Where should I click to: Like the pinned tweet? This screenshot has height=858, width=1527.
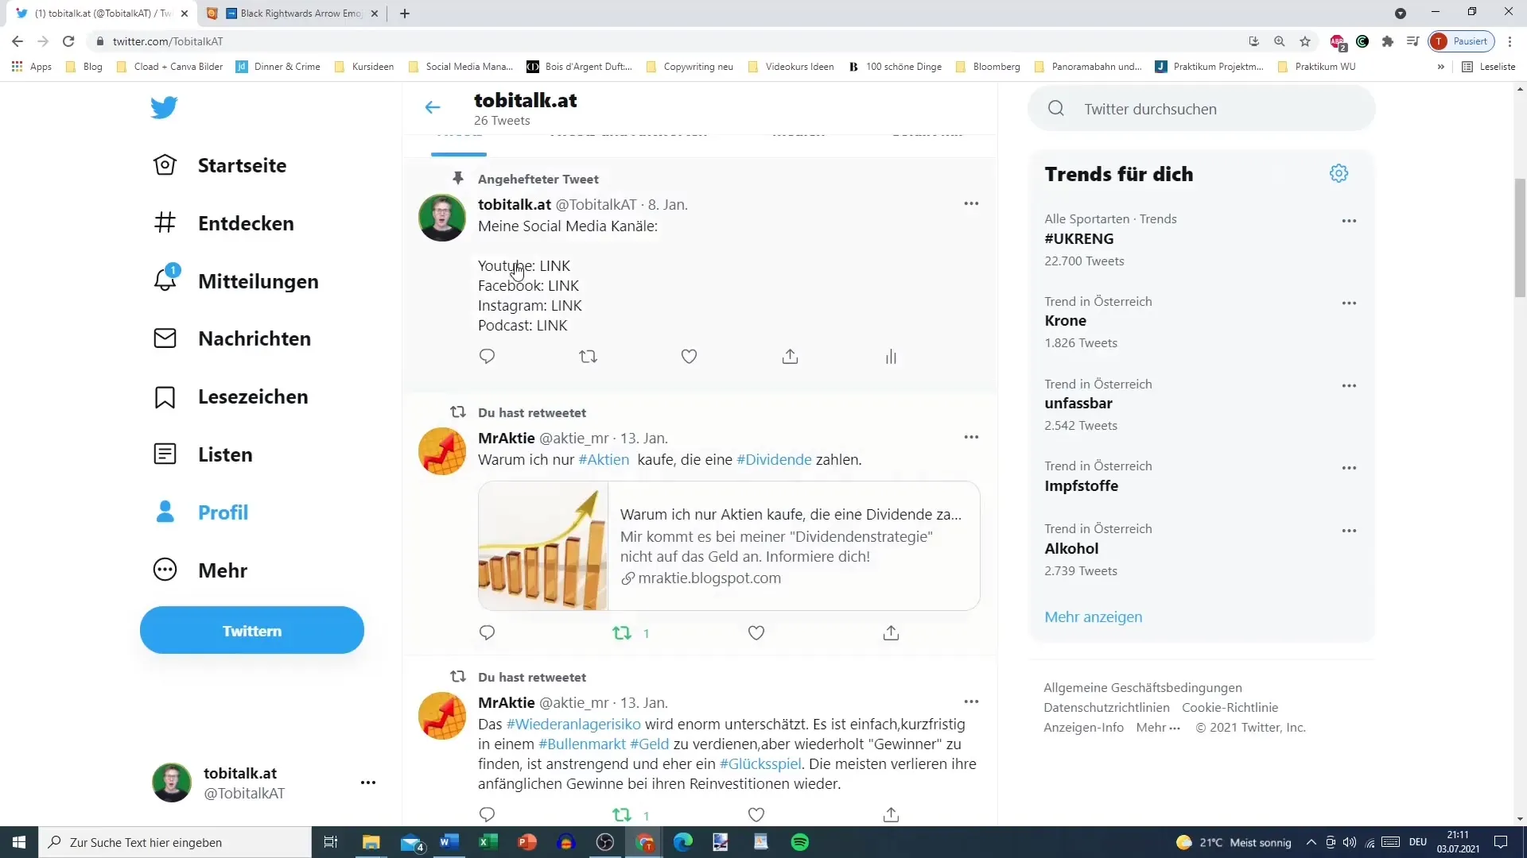[x=690, y=357]
